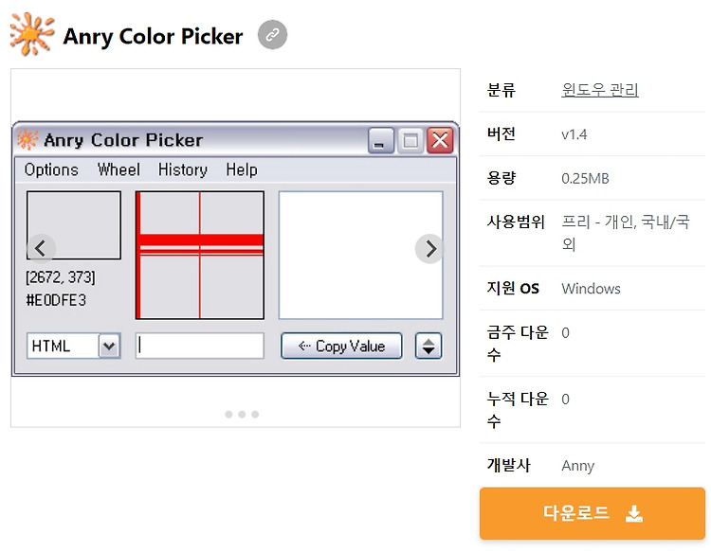This screenshot has height=551, width=711.
Task: Click the small splash icon in window titlebar
Action: coord(27,139)
